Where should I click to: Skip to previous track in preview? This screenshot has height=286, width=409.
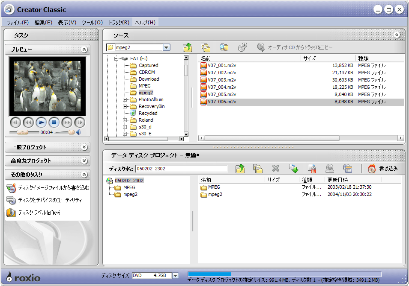pyautogui.click(x=15, y=123)
